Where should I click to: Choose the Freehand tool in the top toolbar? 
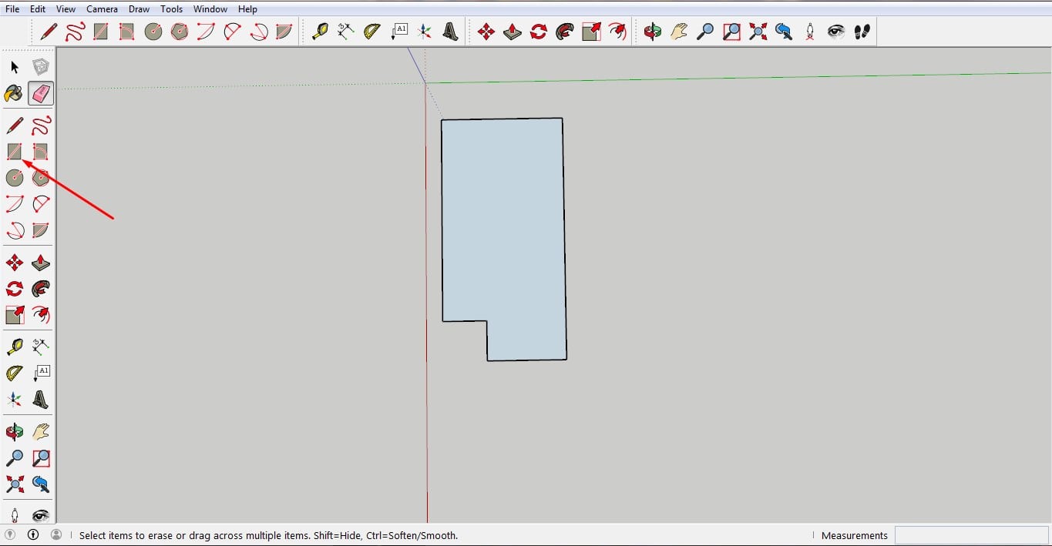pyautogui.click(x=76, y=32)
